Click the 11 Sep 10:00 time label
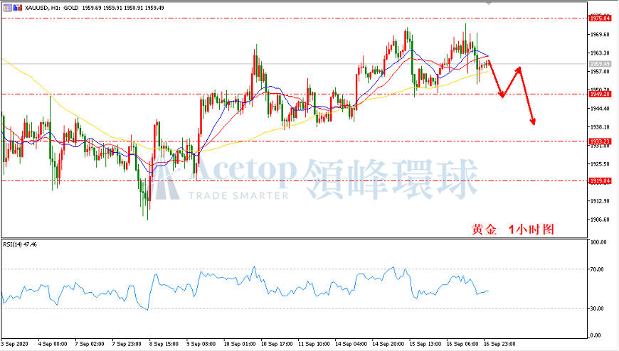The height and width of the screenshot is (351, 619). 314,345
